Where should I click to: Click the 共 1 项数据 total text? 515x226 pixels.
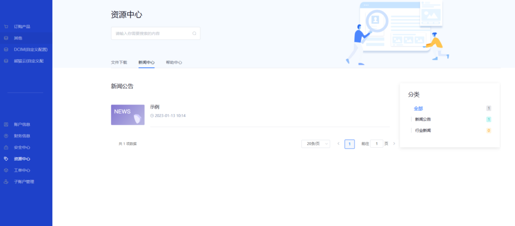[128, 144]
